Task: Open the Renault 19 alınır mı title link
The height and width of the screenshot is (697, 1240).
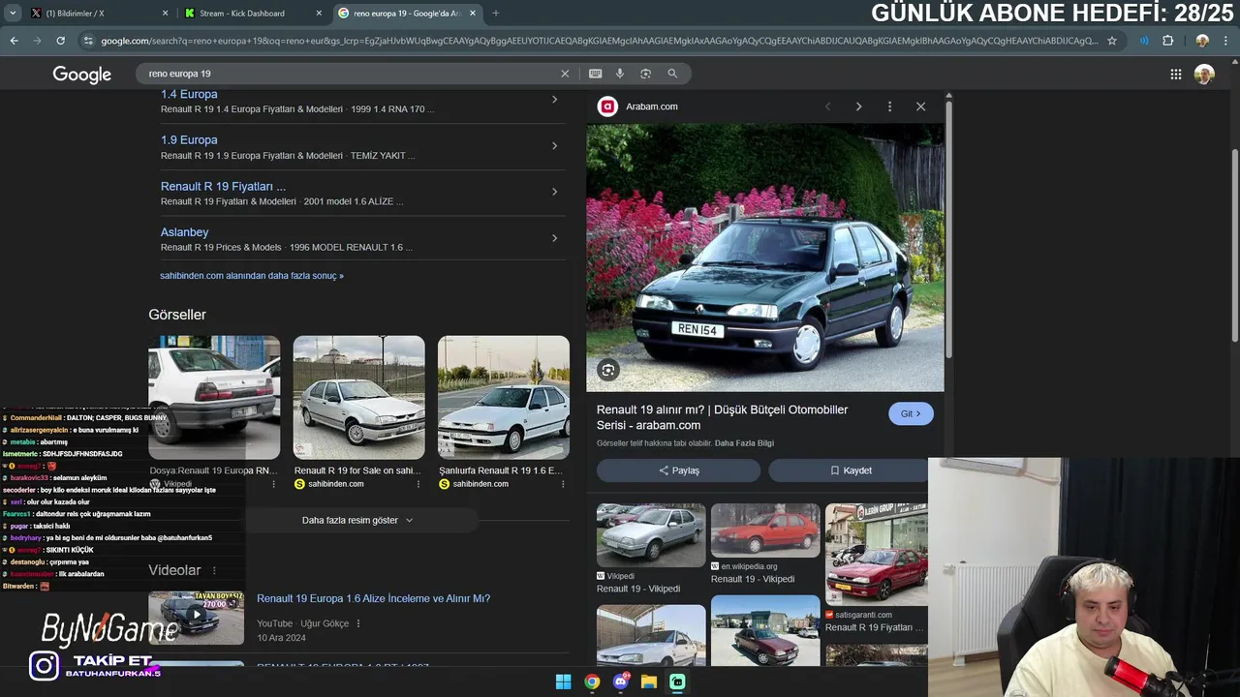Action: tap(722, 417)
